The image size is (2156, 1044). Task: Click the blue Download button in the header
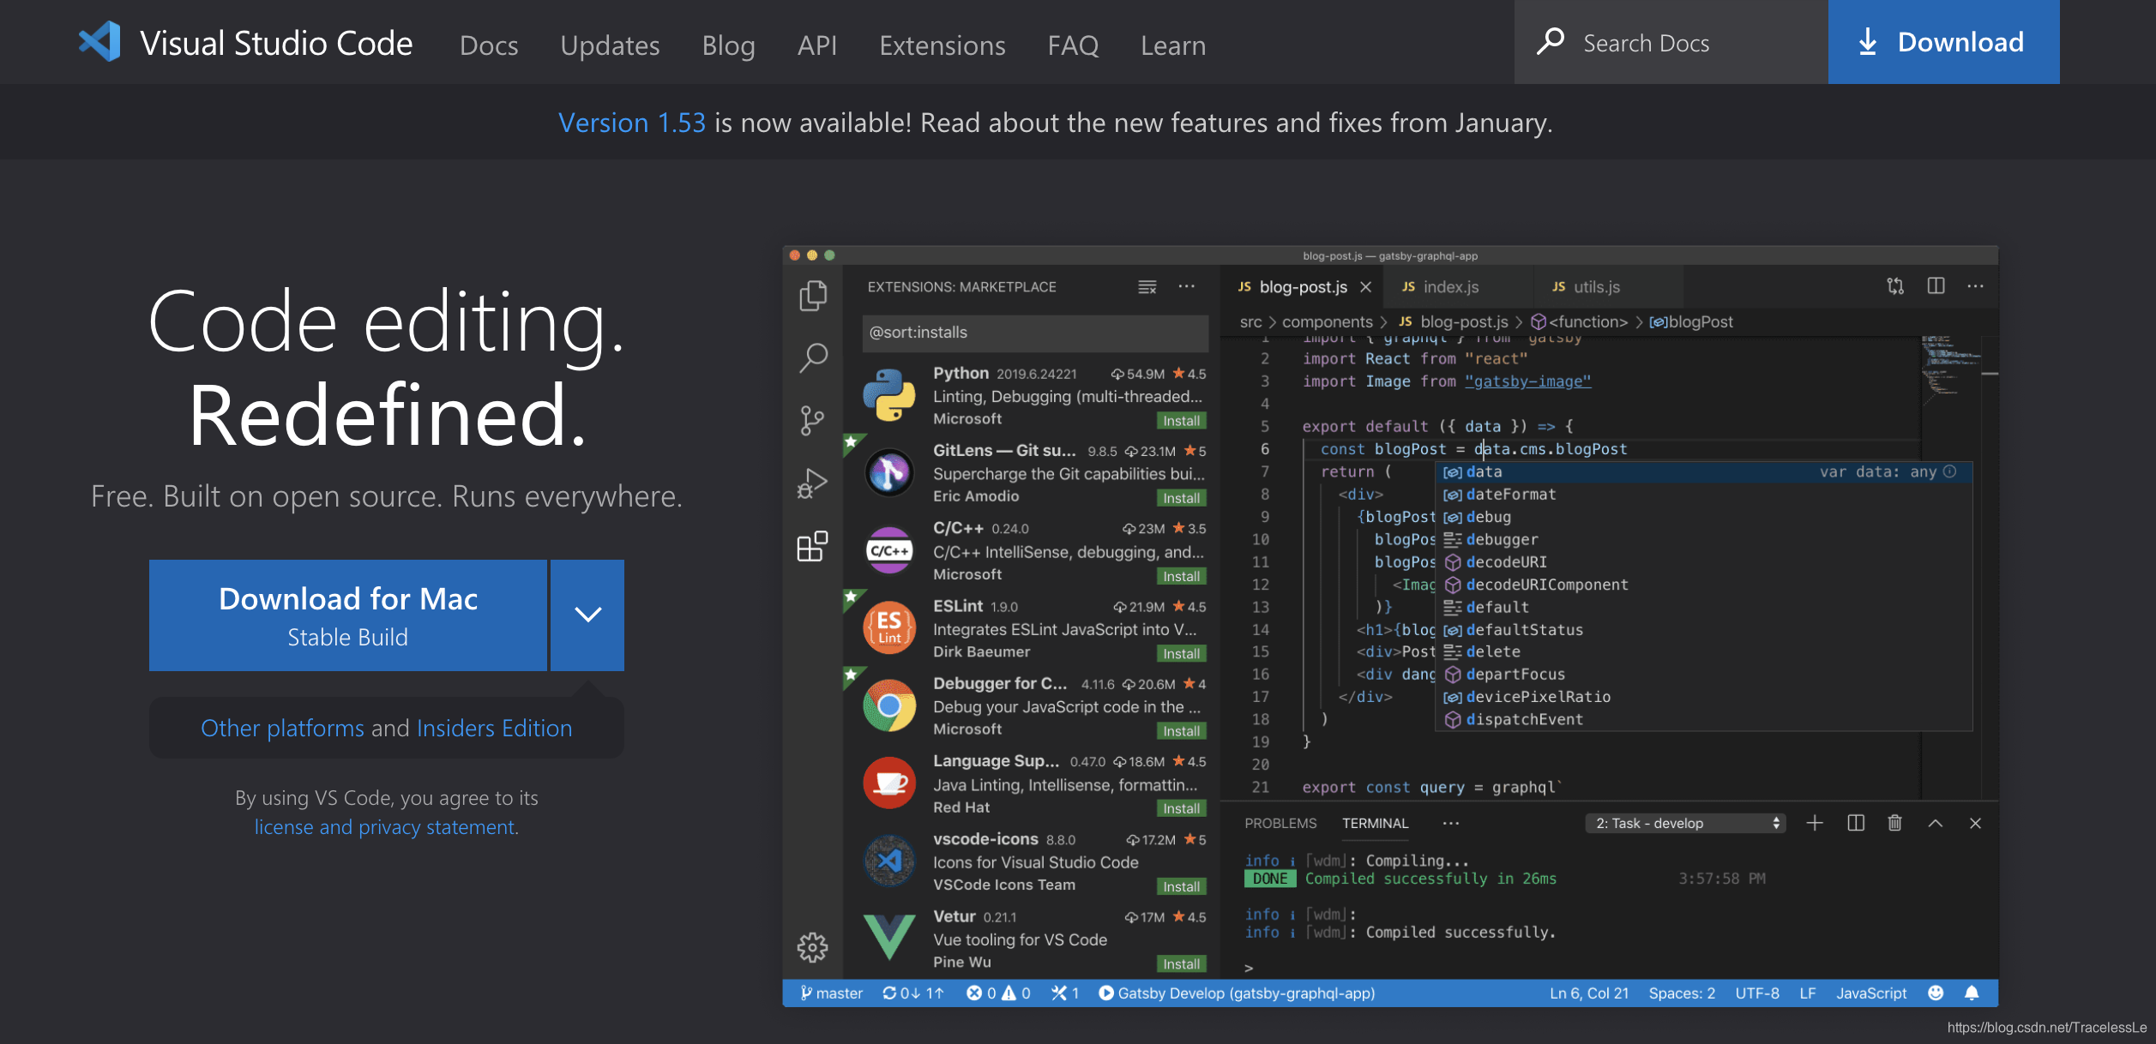[1943, 41]
